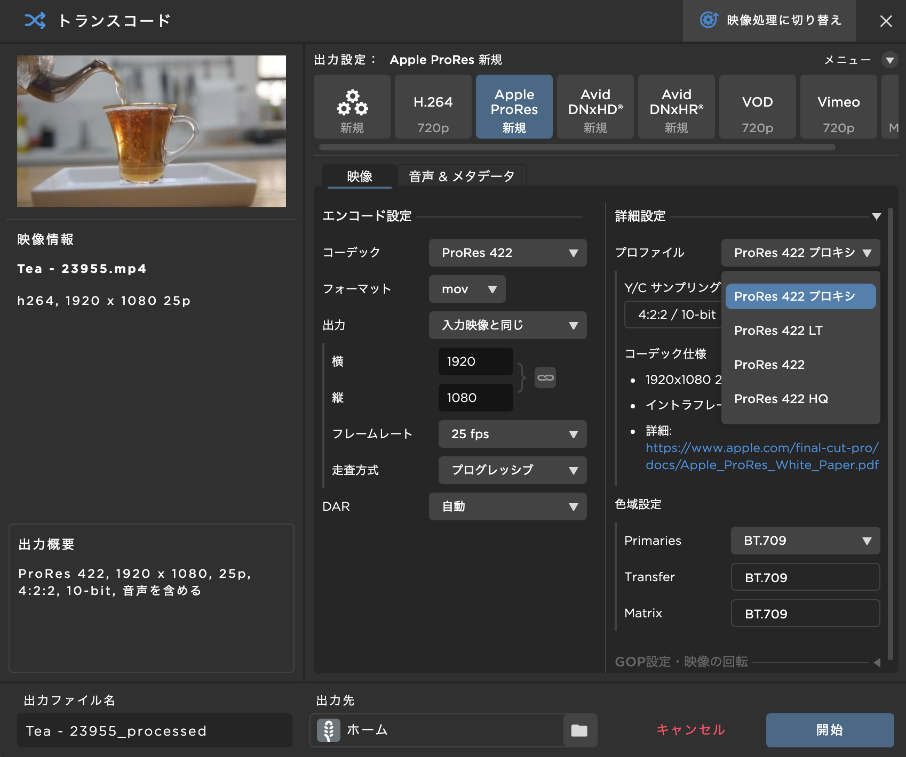Click the transcode shuffle icon in title bar
Viewport: 906px width, 757px height.
(x=35, y=21)
